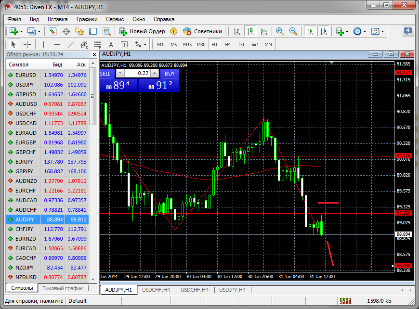
Task: Toggle the Auto Scroll chart icon
Action: click(x=310, y=31)
